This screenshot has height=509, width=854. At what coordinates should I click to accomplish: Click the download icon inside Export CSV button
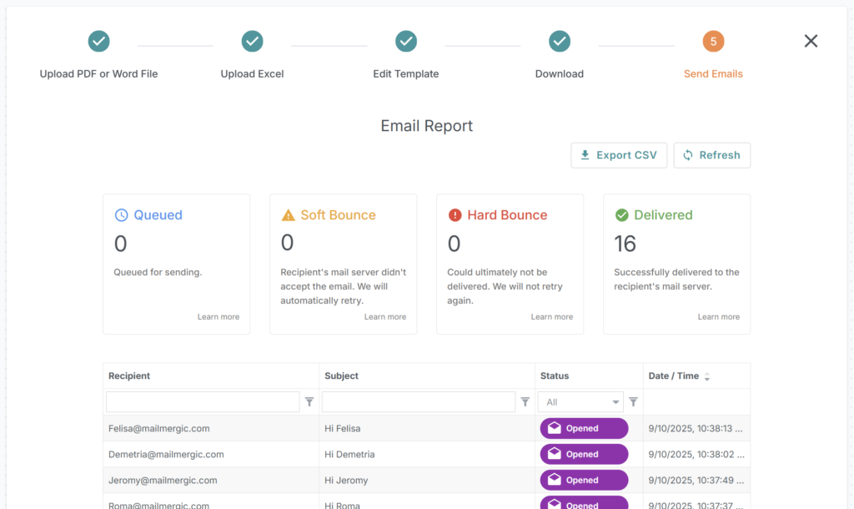tap(585, 154)
